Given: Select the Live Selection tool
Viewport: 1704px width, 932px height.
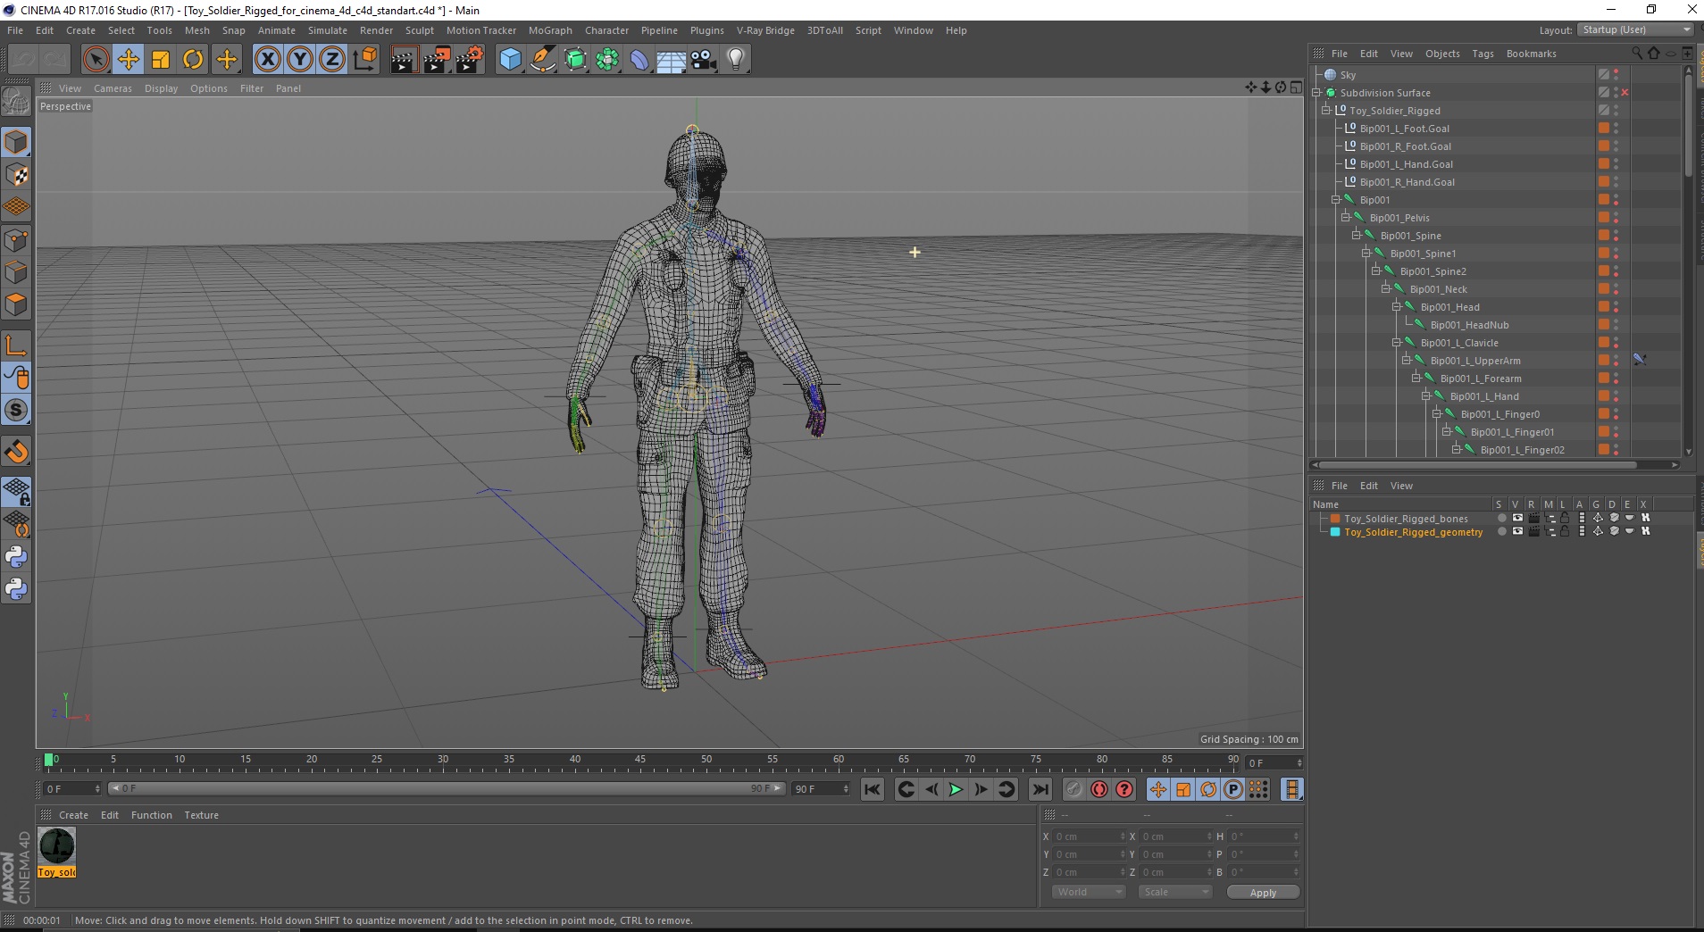Looking at the screenshot, I should 96,60.
